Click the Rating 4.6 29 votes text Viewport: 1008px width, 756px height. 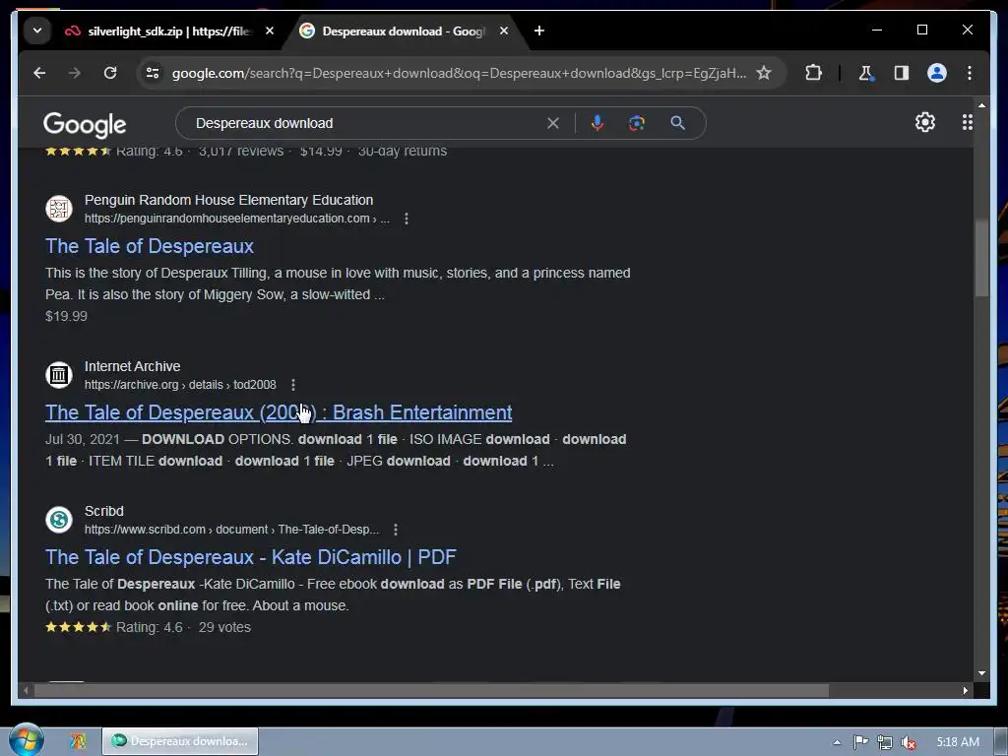tap(183, 627)
